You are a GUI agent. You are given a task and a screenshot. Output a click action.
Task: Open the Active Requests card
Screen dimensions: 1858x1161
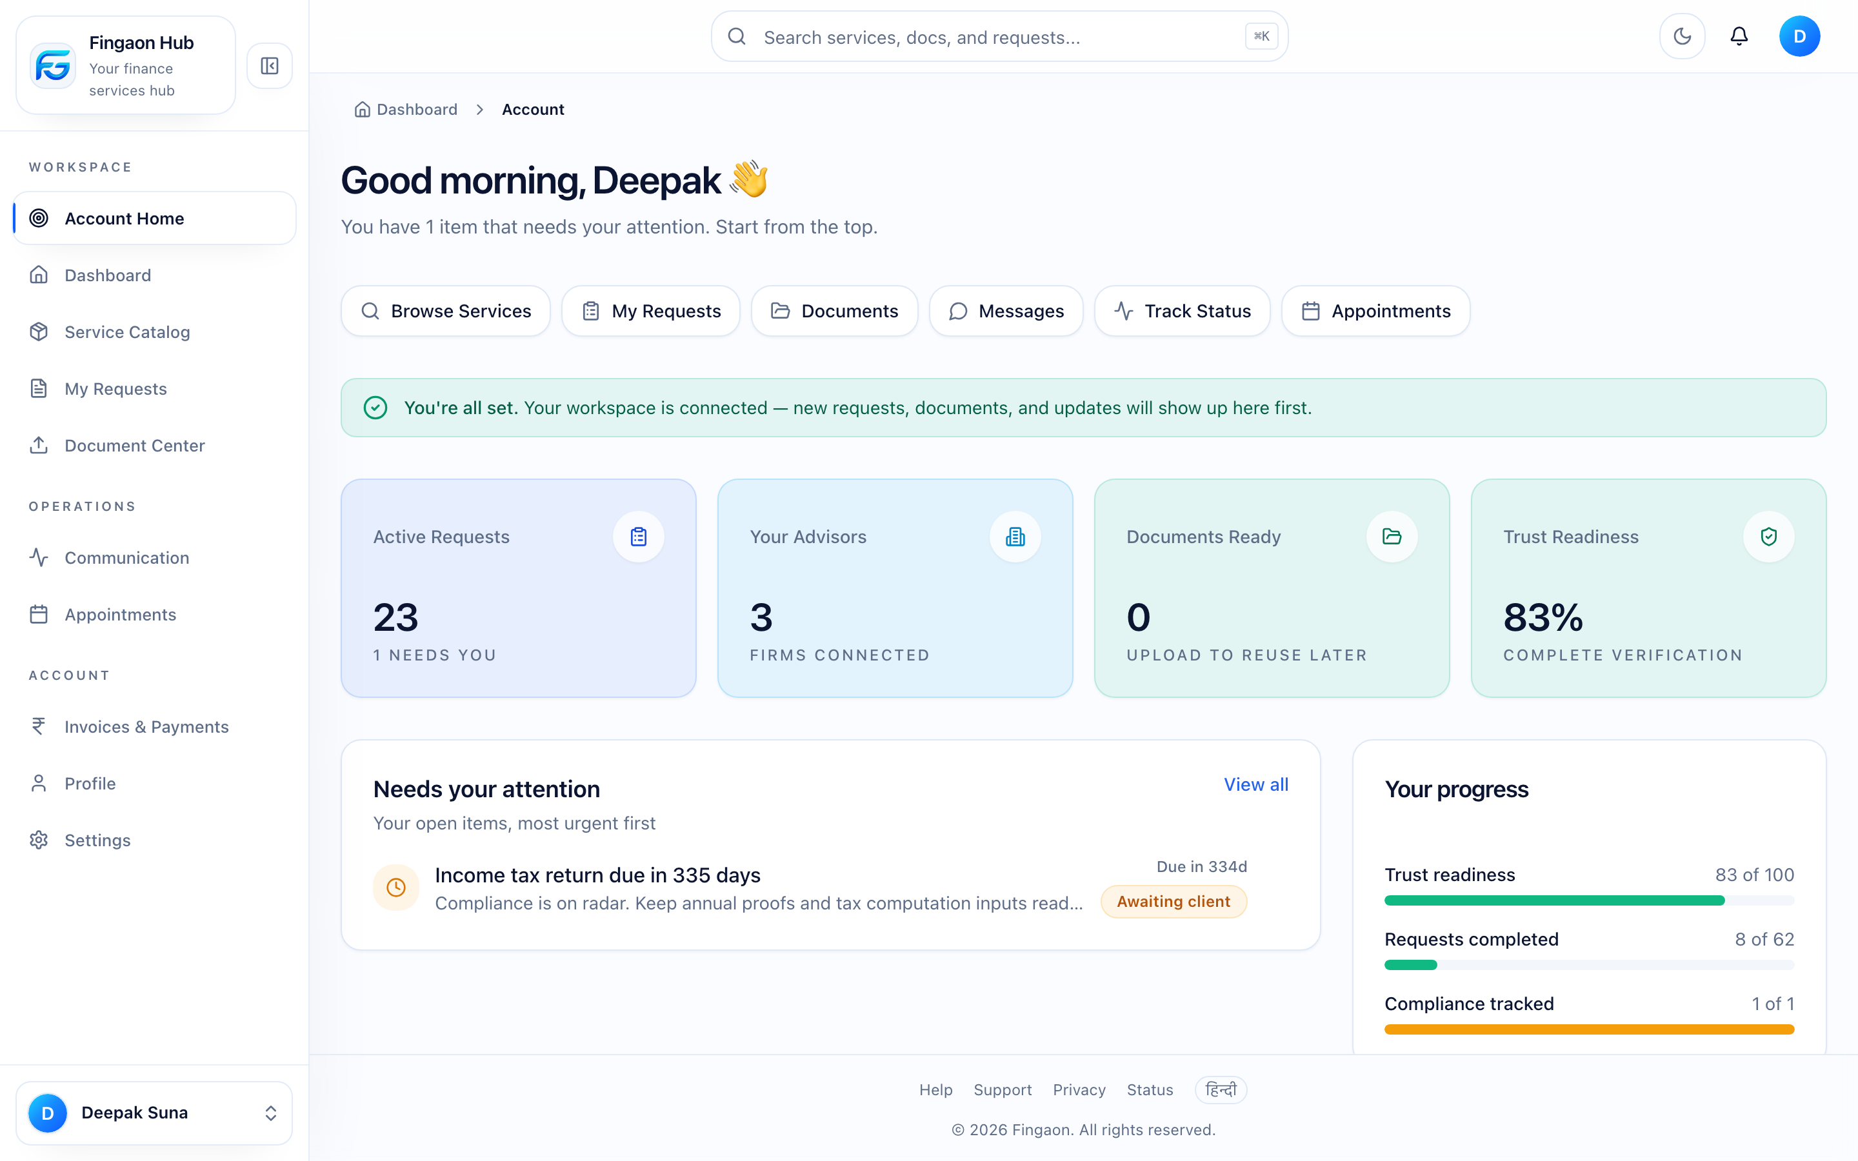(x=518, y=588)
